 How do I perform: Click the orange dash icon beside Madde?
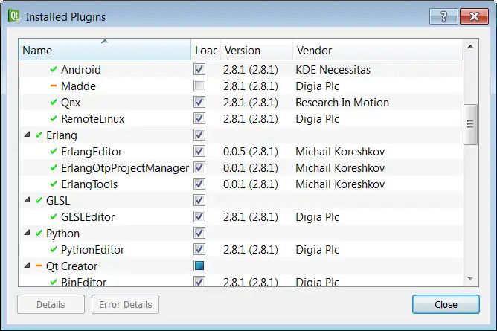click(54, 86)
